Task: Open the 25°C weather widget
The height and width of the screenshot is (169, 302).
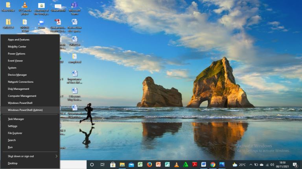Action: coord(239,165)
